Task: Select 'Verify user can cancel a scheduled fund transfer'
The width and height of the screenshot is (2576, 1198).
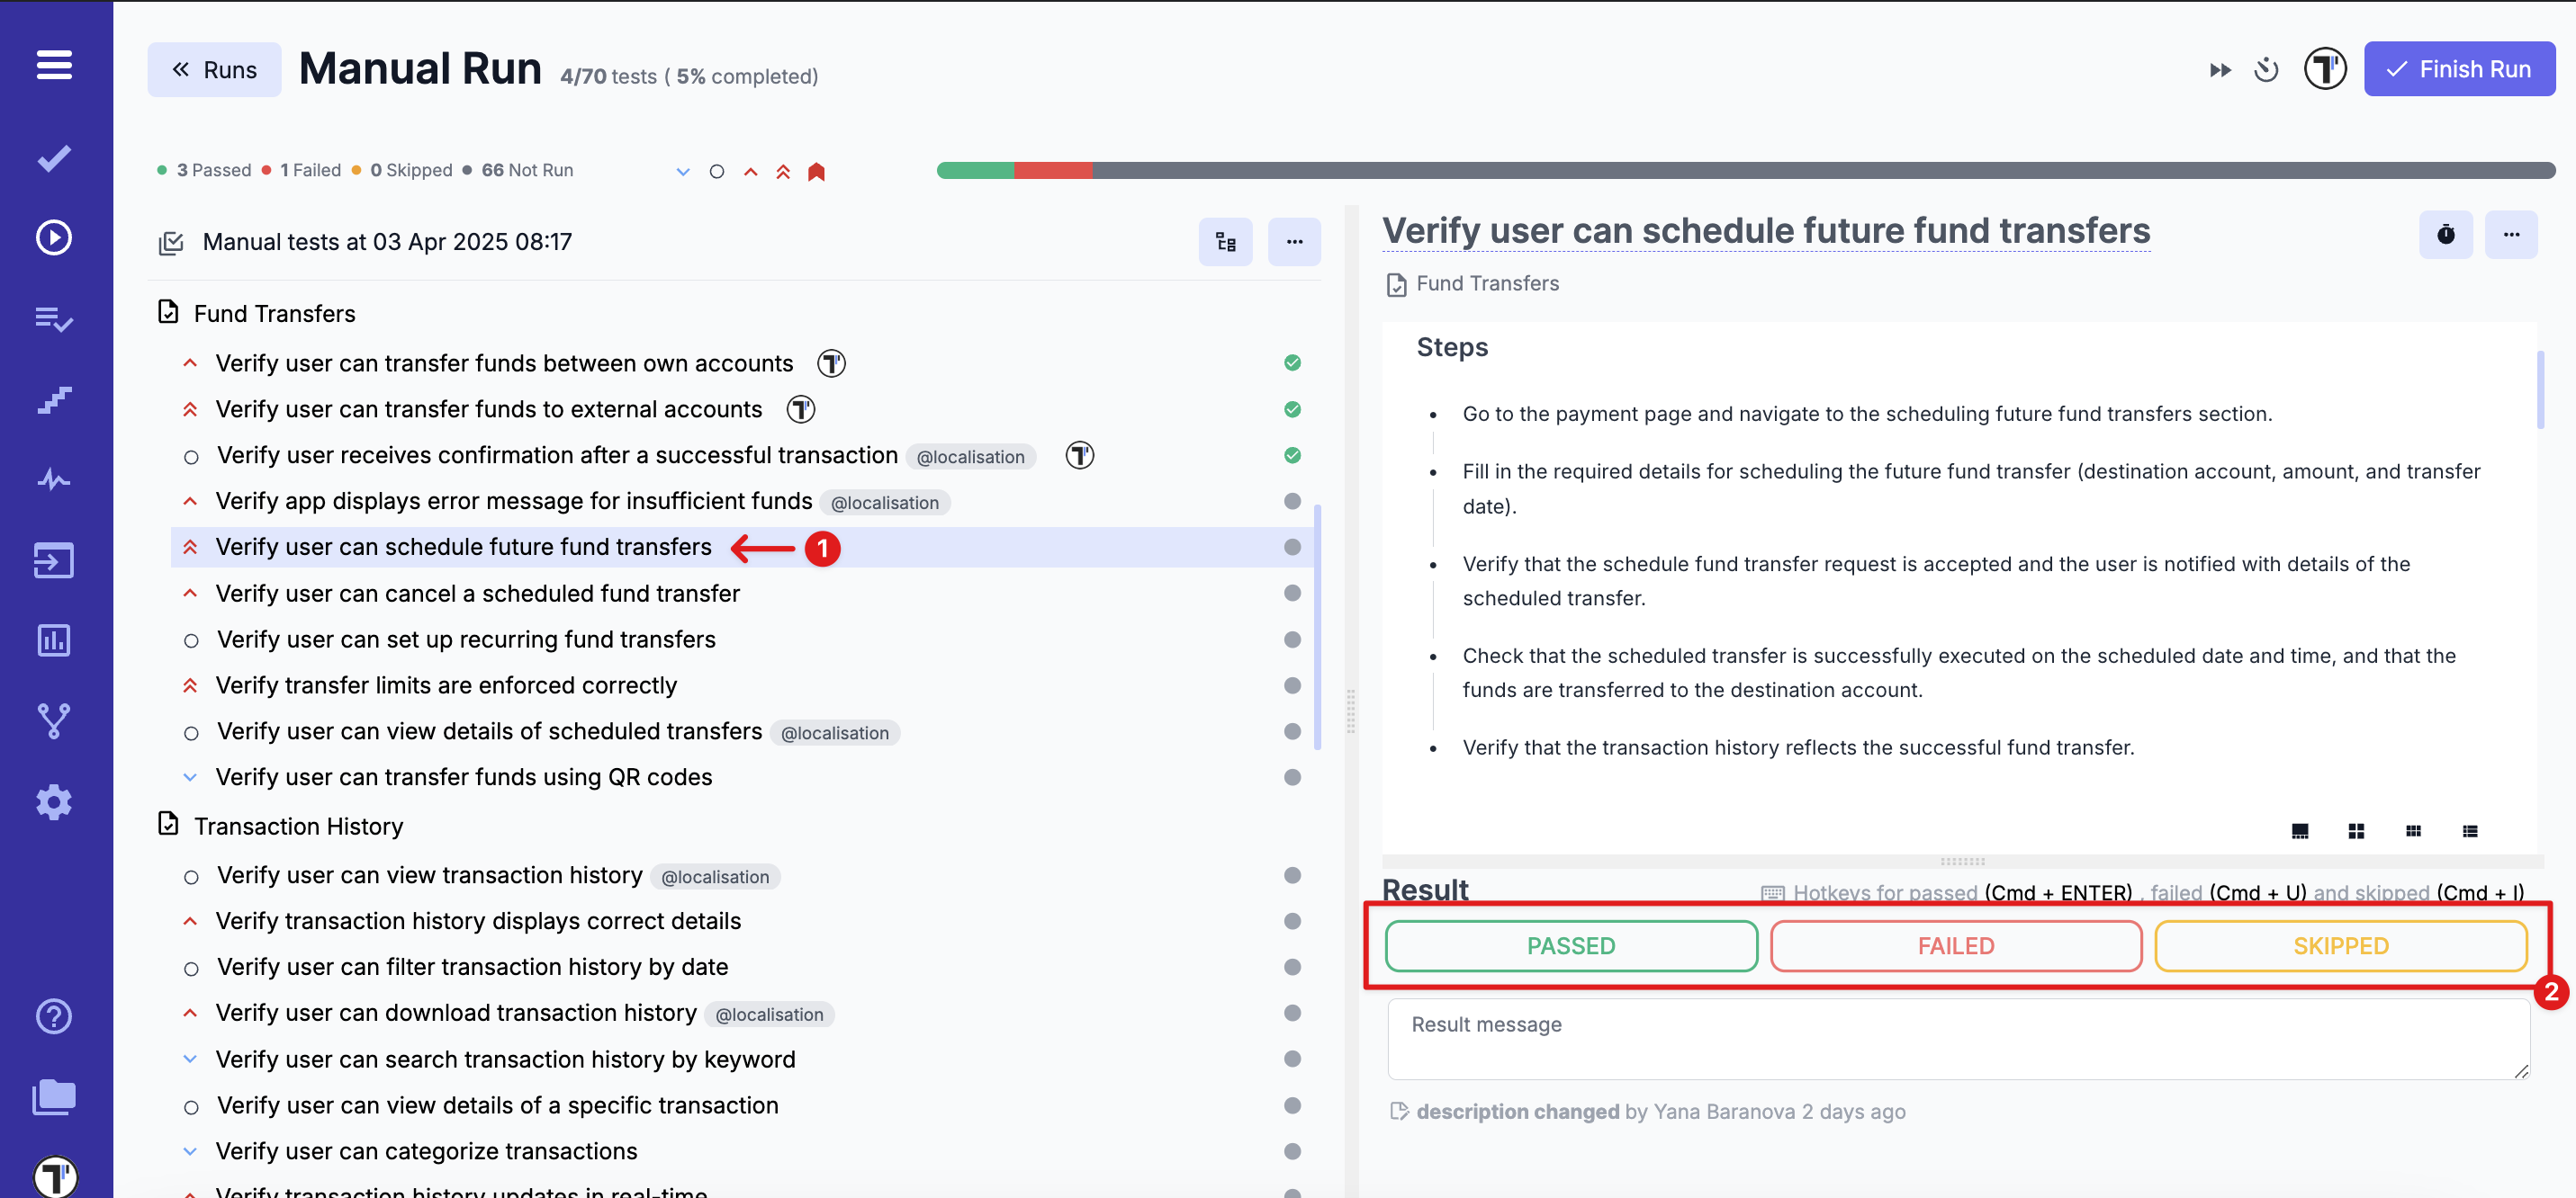Action: coord(477,594)
